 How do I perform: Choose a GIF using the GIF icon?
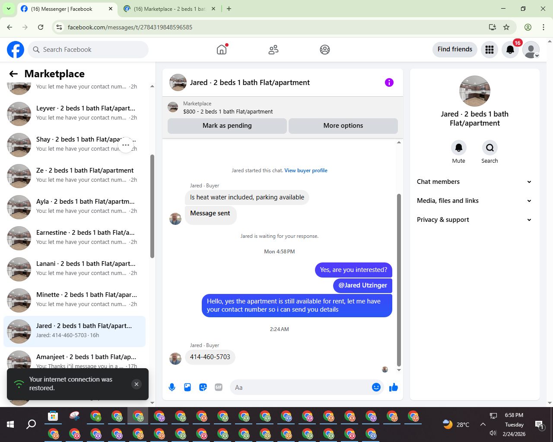pos(219,387)
